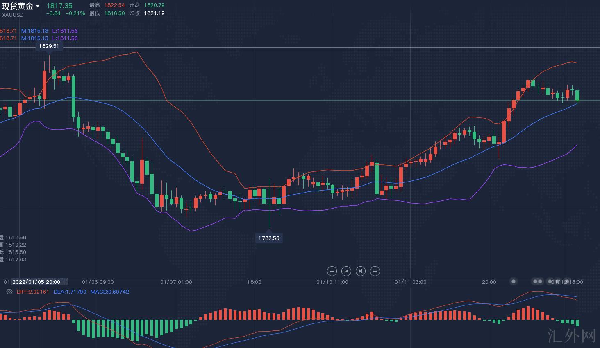
Task: Click the 01/06 09:00 time axis label
Action: (x=98, y=282)
